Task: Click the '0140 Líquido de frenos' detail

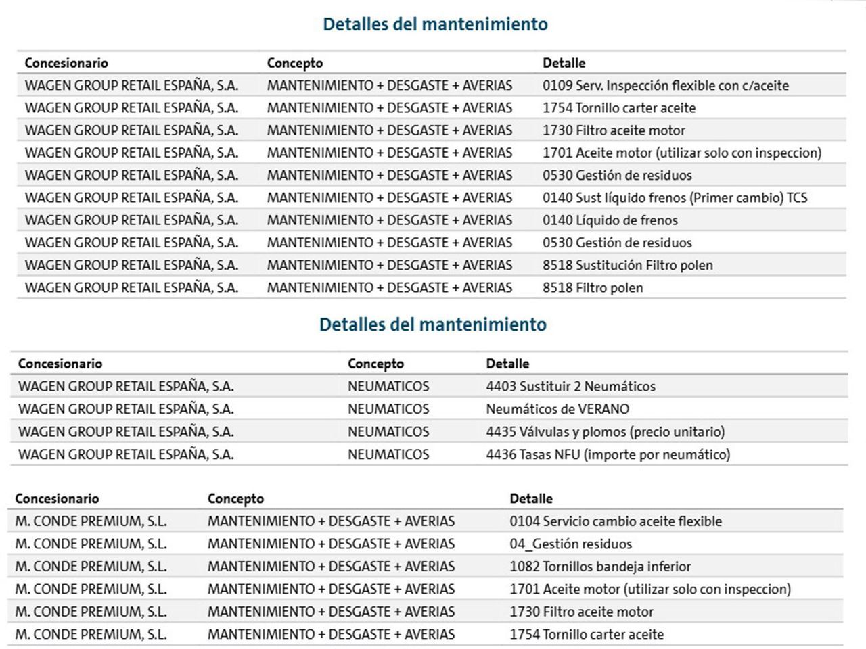Action: tap(610, 220)
